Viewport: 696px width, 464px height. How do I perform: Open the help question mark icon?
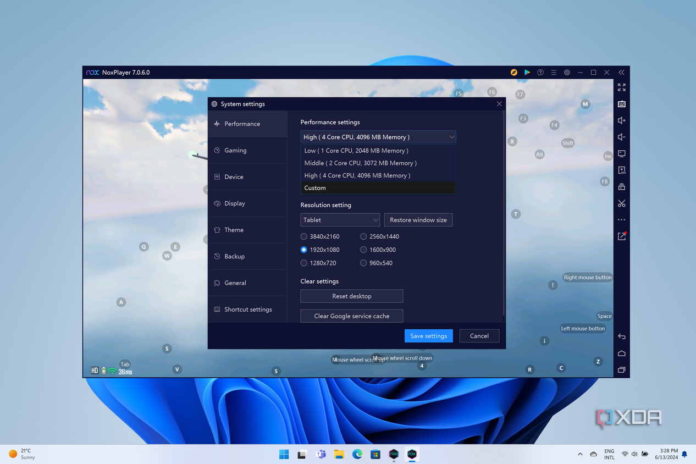point(540,73)
